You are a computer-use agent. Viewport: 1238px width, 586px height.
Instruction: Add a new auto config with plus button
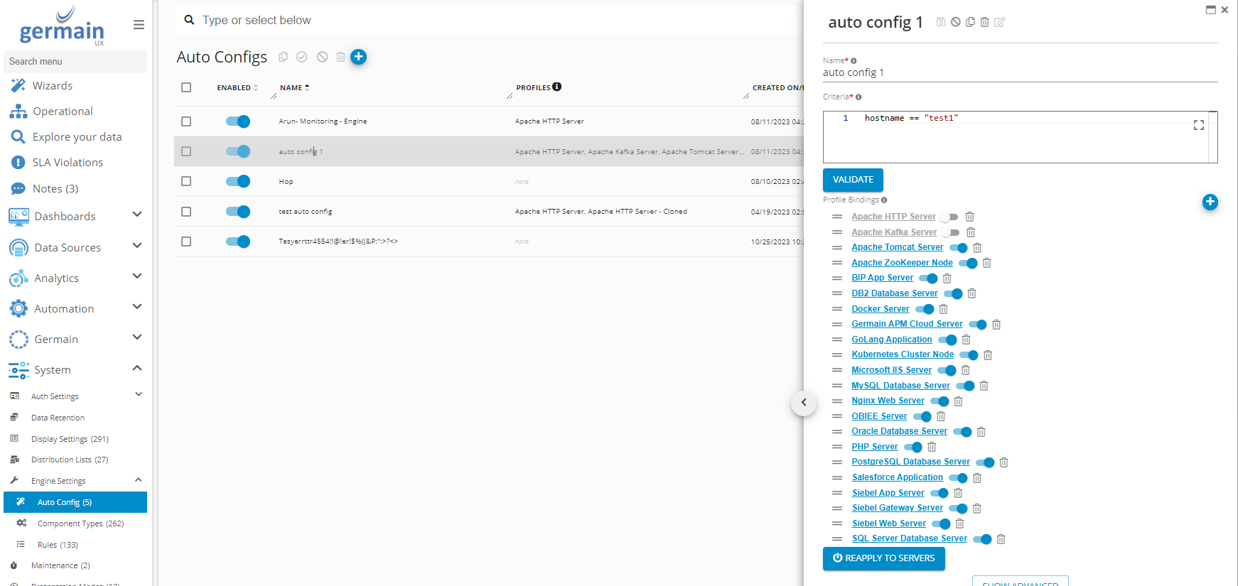pyautogui.click(x=359, y=57)
